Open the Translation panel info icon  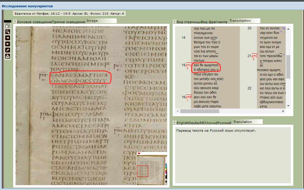point(174,122)
